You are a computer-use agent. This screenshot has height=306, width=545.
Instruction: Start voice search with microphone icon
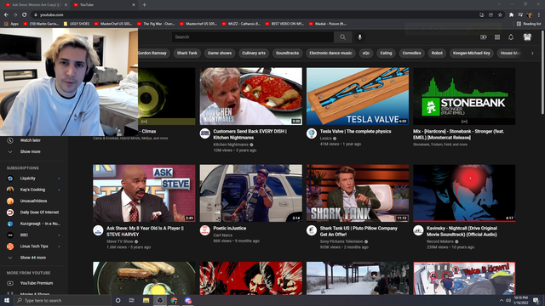point(359,37)
